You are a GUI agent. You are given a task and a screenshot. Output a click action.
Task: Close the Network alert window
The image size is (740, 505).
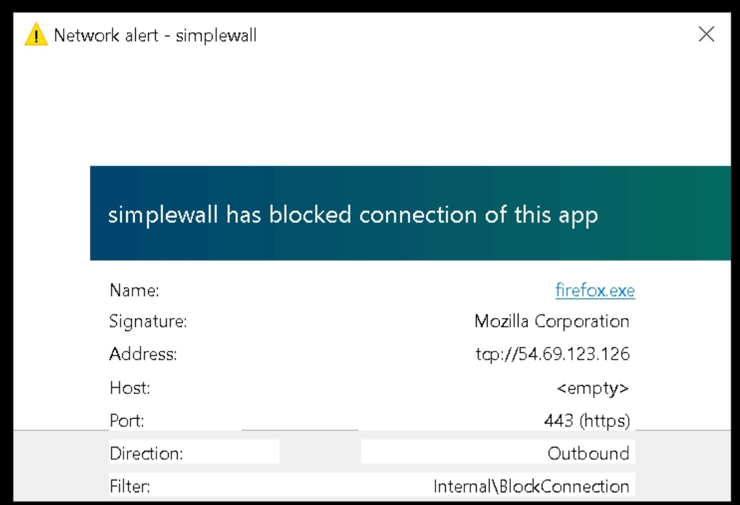pos(707,35)
